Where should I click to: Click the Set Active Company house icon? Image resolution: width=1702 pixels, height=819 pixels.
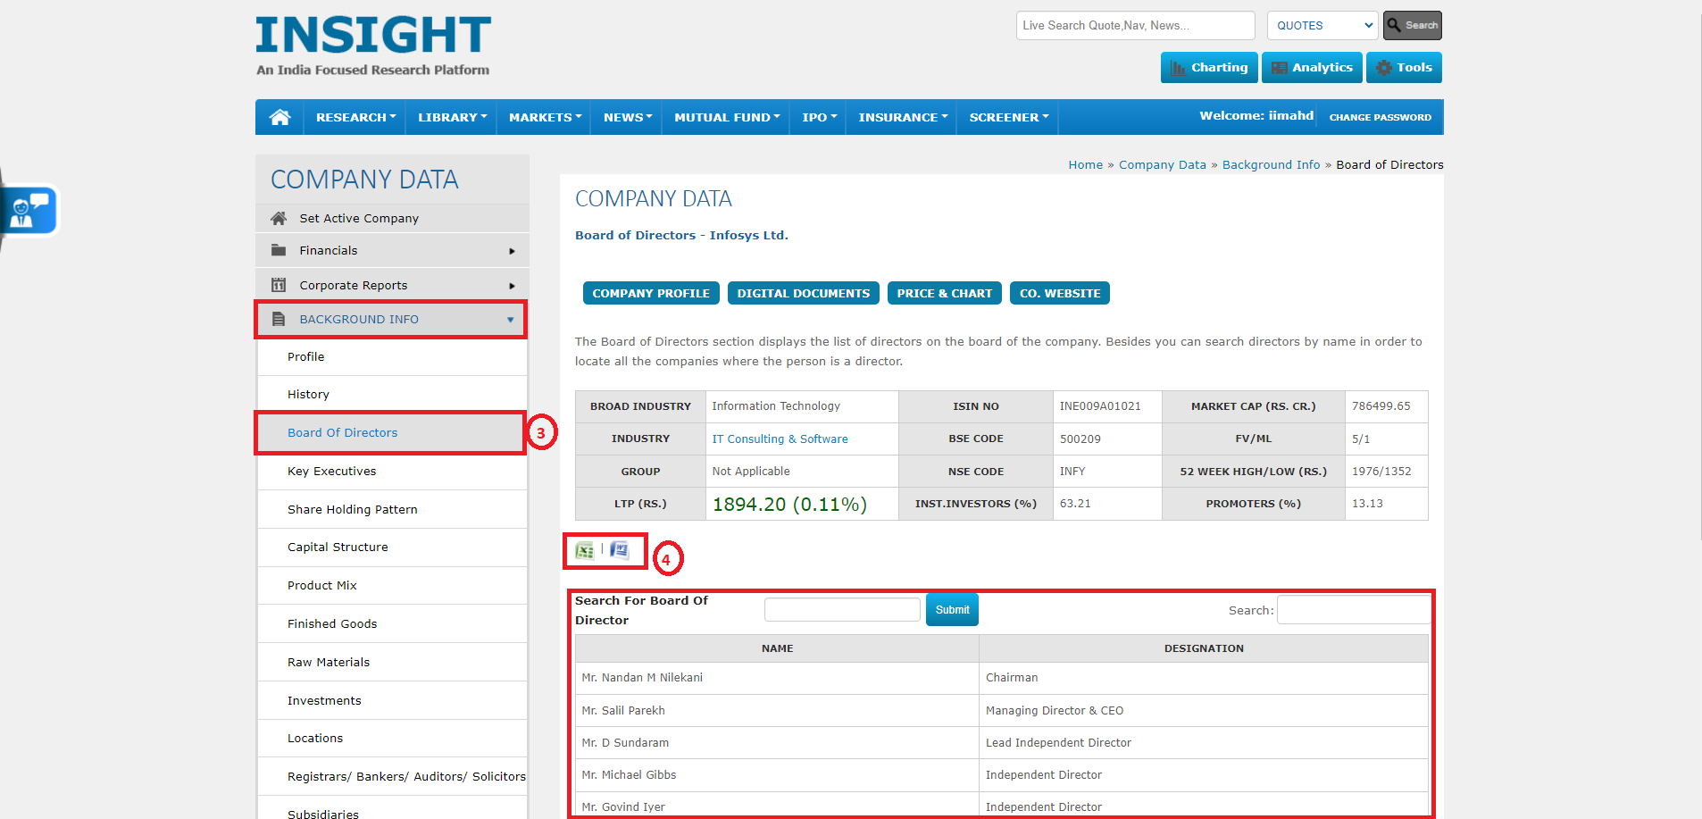(279, 218)
